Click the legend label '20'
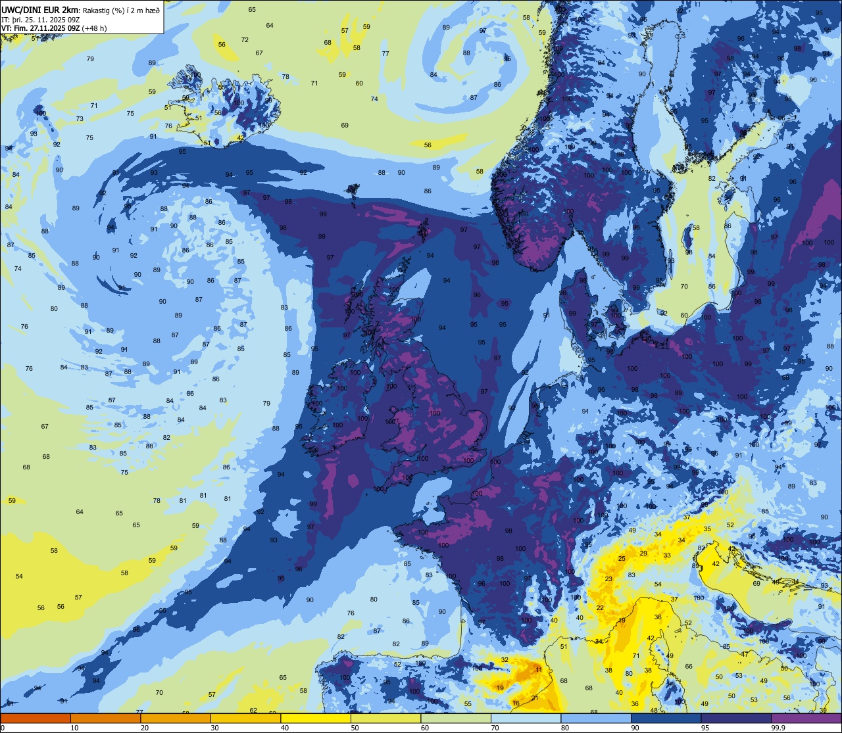This screenshot has height=733, width=842. (145, 728)
